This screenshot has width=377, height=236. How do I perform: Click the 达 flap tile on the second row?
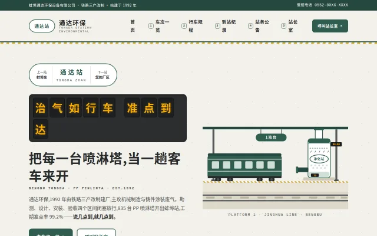(x=41, y=129)
